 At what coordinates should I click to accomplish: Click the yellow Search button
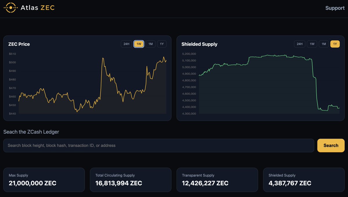[331, 146]
